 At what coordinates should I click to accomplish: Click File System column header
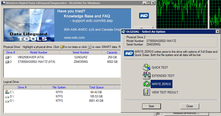point(59,87)
